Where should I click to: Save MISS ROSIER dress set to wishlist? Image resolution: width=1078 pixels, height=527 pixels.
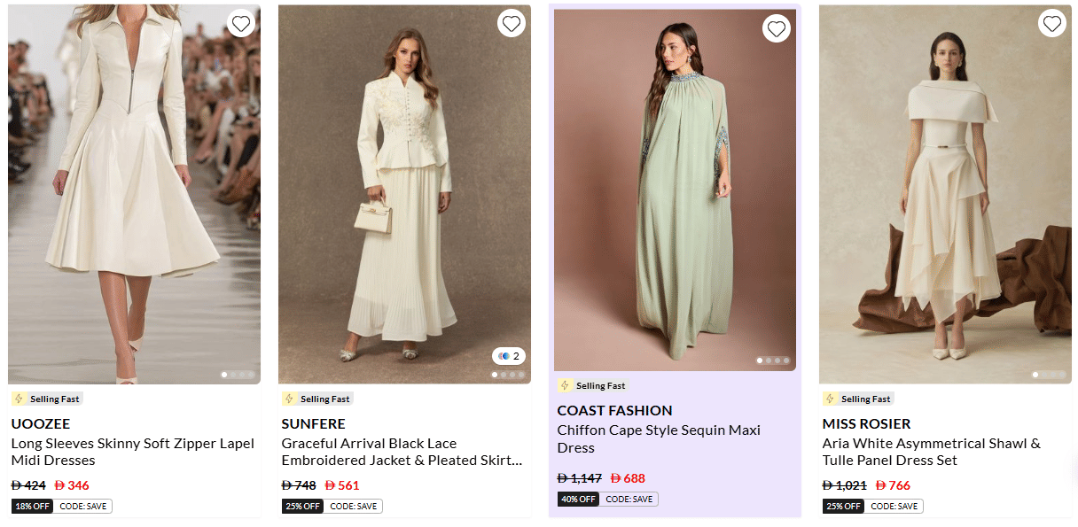point(1051,23)
